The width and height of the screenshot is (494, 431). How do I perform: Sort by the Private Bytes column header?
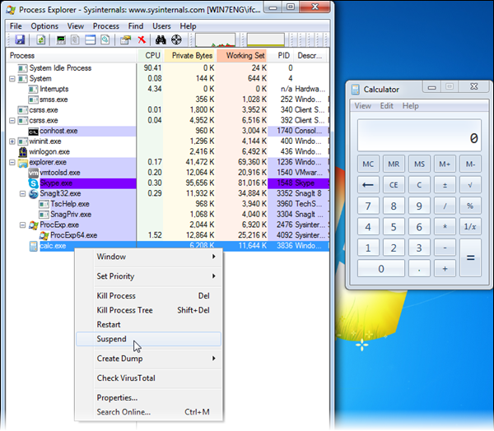[189, 56]
